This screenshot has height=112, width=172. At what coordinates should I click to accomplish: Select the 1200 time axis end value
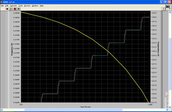tap(150, 105)
